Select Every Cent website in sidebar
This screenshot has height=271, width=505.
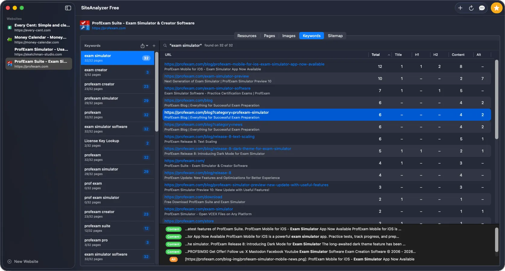click(39, 27)
